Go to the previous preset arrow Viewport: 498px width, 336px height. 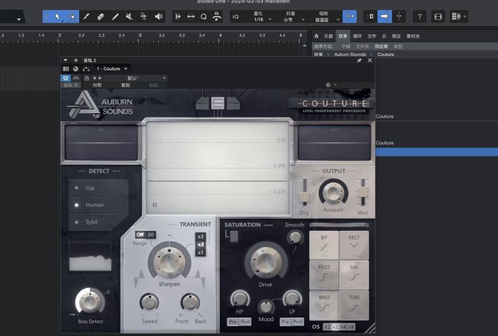coord(94,78)
